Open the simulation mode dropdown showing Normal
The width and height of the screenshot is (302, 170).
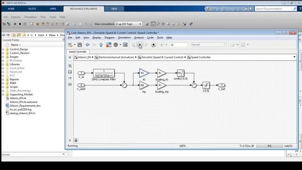(209, 45)
